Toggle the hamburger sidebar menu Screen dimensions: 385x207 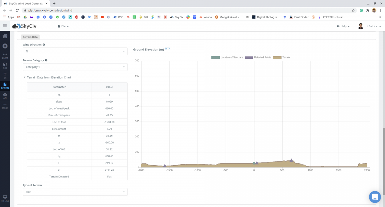click(5, 26)
